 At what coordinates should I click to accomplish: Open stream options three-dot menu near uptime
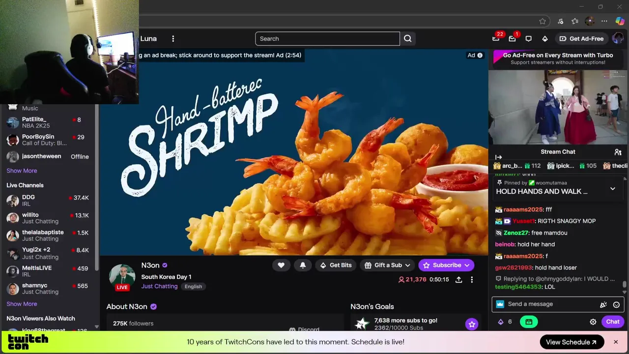472,279
